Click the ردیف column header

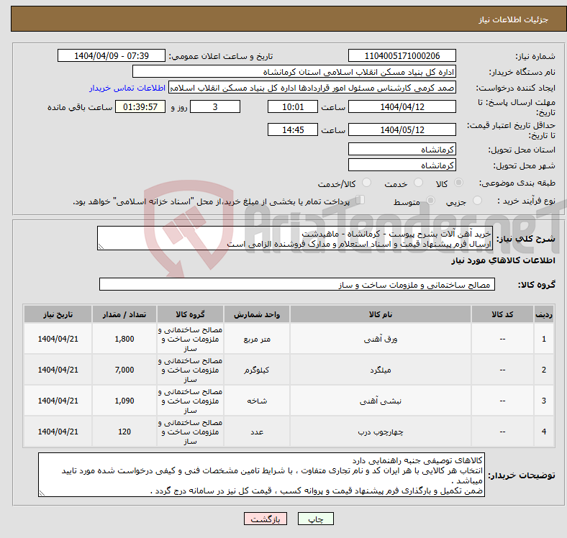tap(543, 314)
